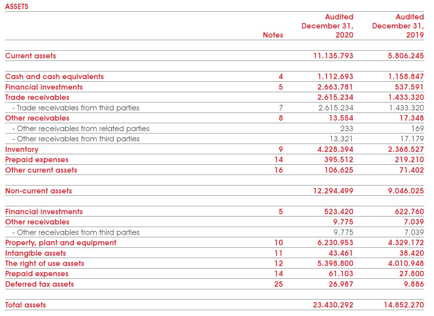
Task: Click the Cash and cash equivalents line
Action: pyautogui.click(x=54, y=76)
